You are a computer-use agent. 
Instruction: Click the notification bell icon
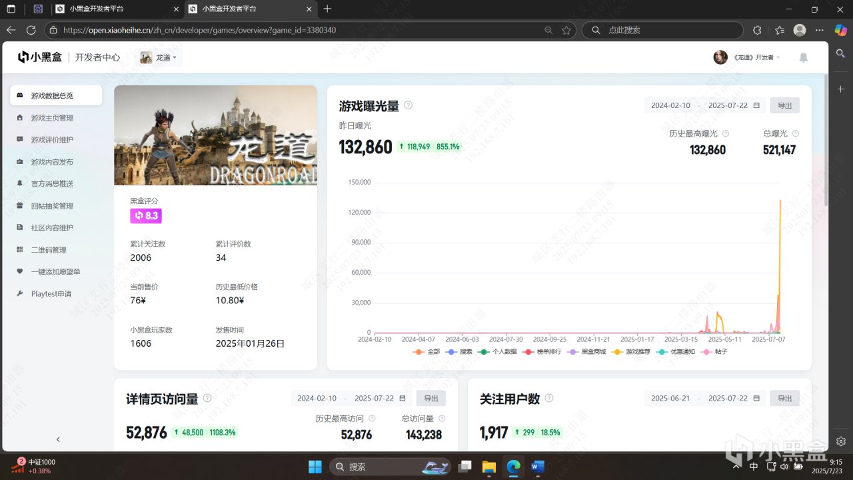click(804, 57)
